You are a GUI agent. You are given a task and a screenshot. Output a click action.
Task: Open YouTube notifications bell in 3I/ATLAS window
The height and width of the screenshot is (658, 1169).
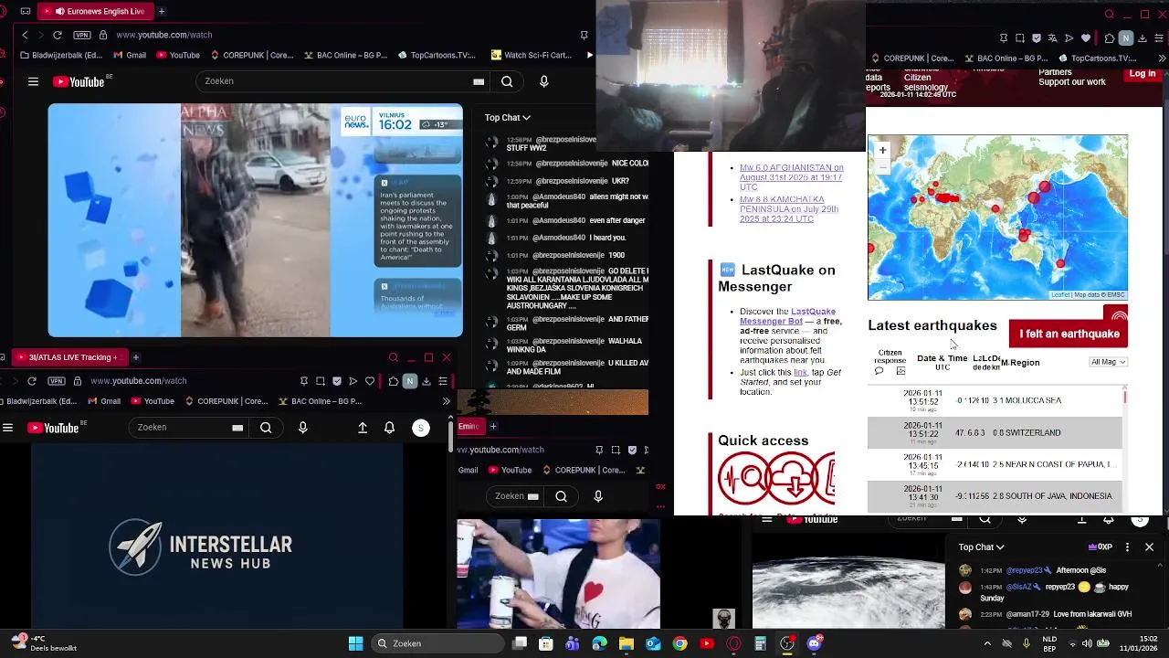[389, 428]
